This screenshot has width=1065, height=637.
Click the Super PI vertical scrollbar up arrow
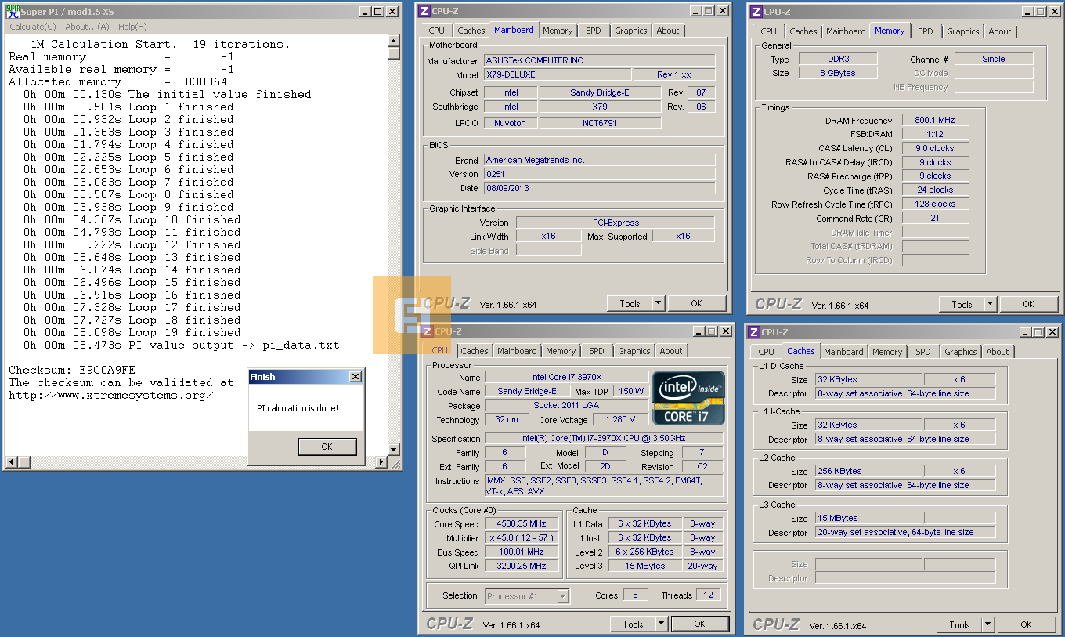pyautogui.click(x=394, y=41)
